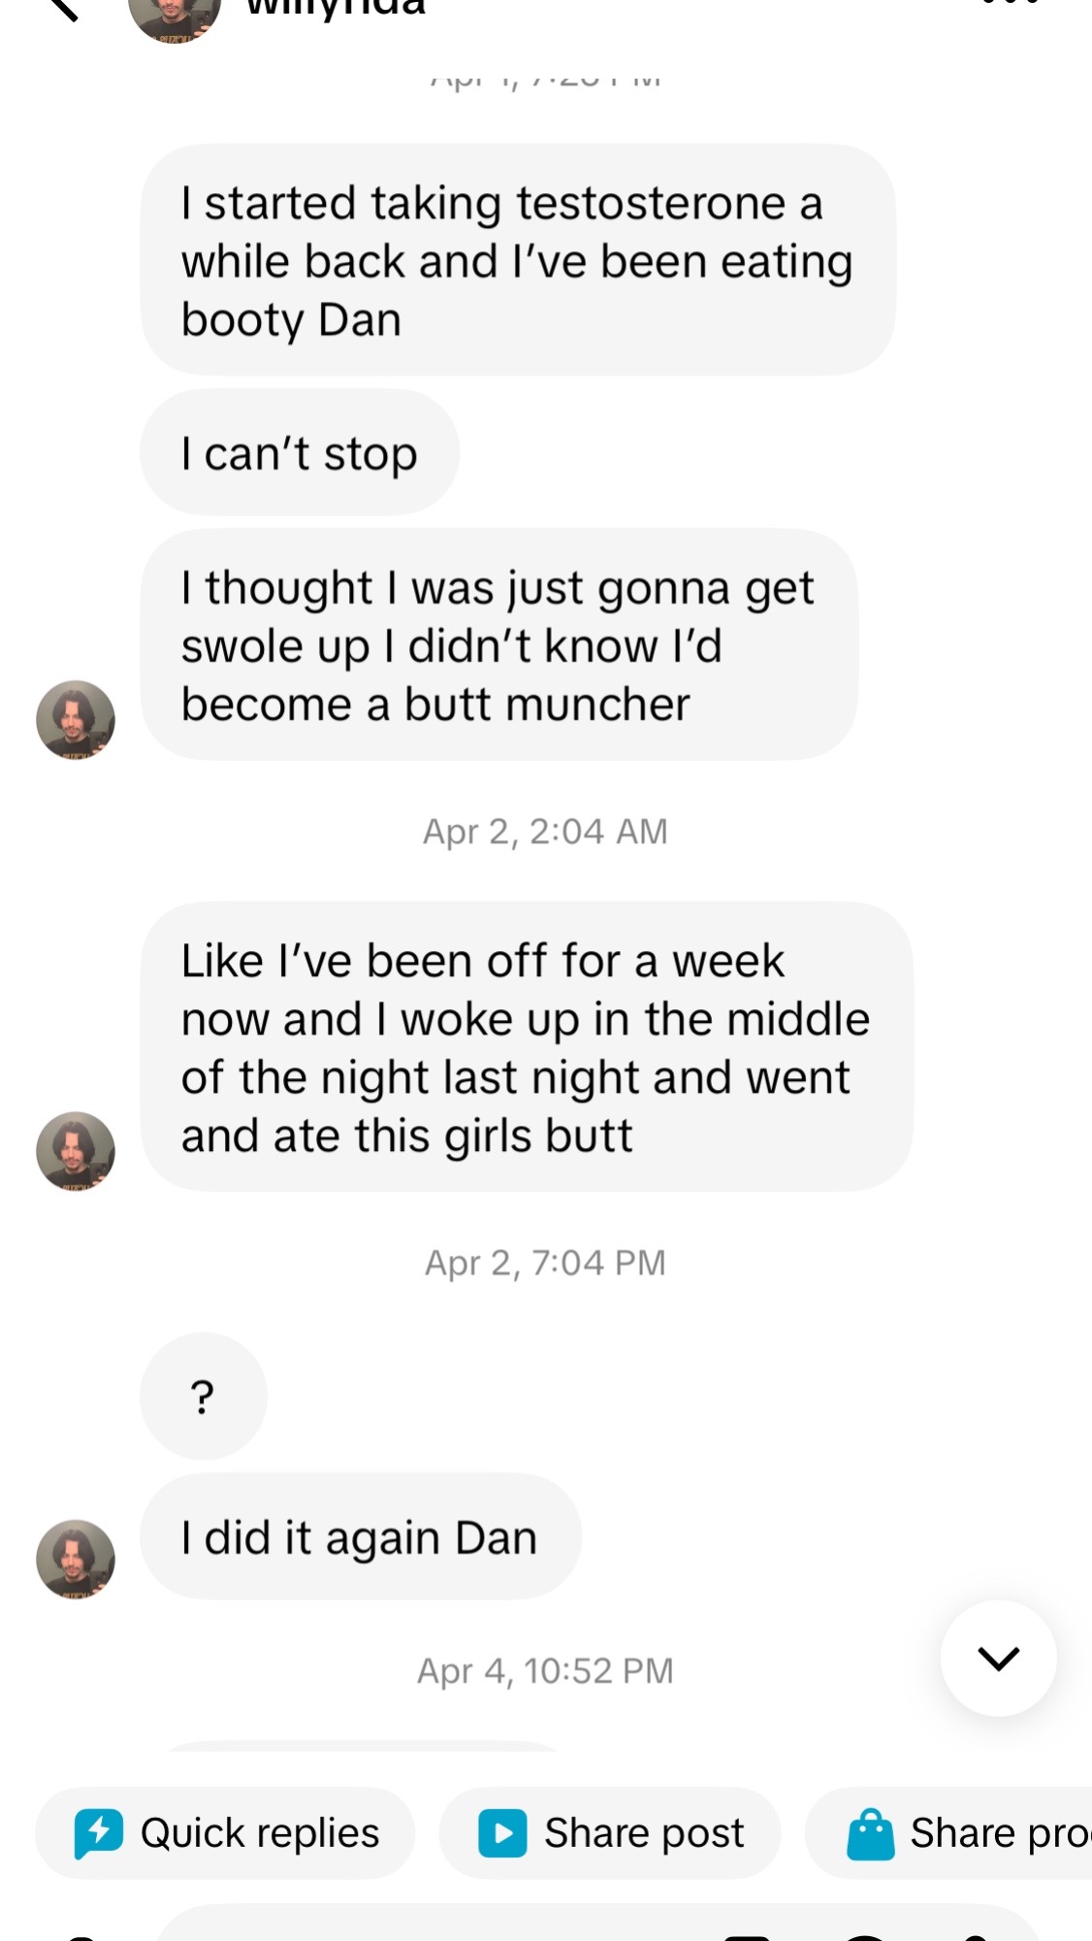
Task: Open the more options dots in header
Action: click(x=1011, y=4)
